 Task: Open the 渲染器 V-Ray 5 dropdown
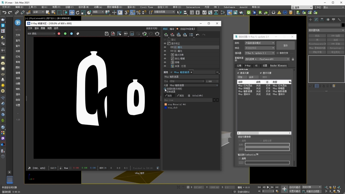tap(260, 53)
